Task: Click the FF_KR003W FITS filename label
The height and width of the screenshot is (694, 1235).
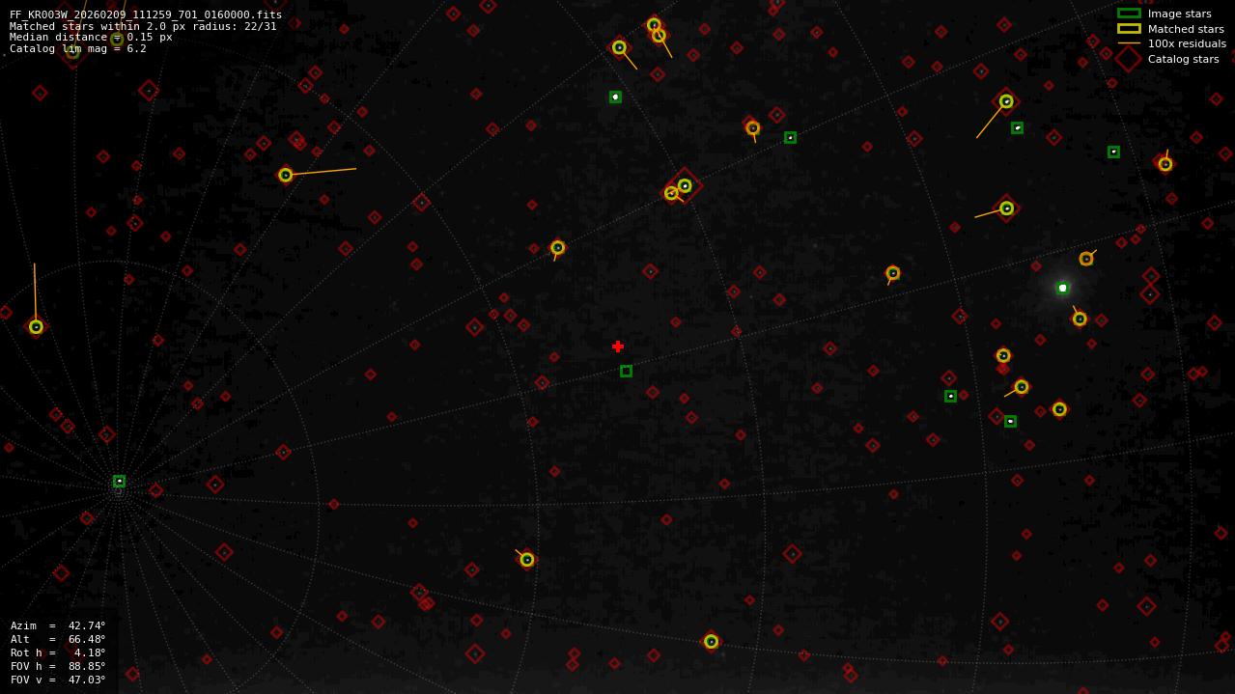Action: 143,14
